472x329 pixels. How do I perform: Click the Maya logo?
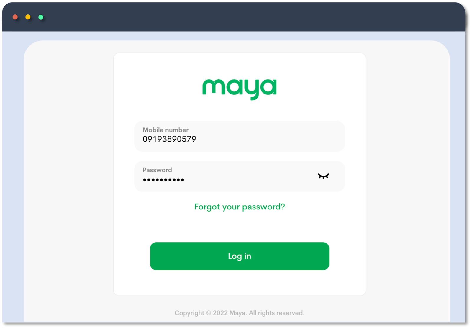(239, 87)
